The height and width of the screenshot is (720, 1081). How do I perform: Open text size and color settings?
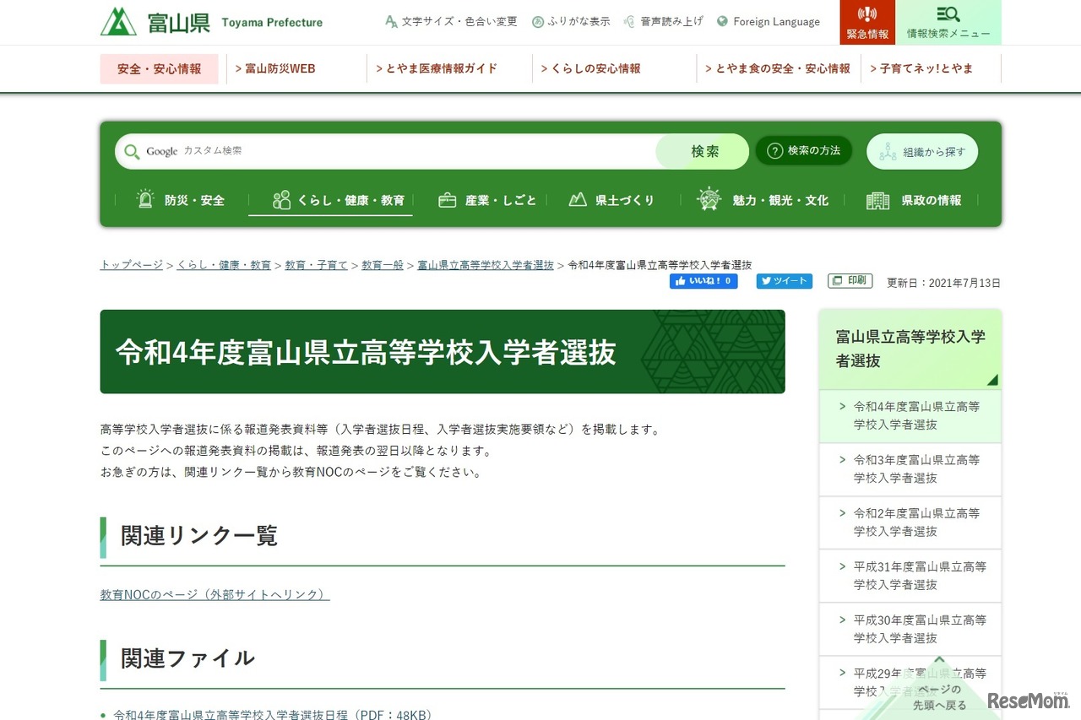(451, 22)
